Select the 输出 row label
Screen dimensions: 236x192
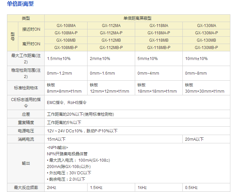pos(26,163)
